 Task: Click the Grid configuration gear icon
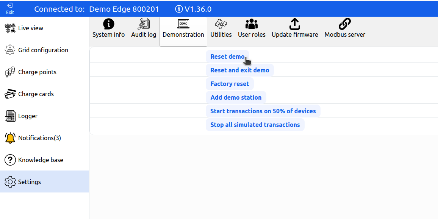coord(10,50)
